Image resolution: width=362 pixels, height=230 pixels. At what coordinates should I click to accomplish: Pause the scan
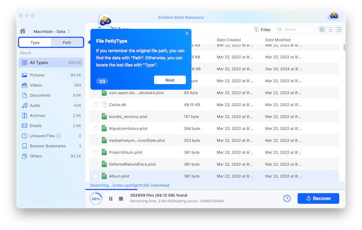(111, 199)
